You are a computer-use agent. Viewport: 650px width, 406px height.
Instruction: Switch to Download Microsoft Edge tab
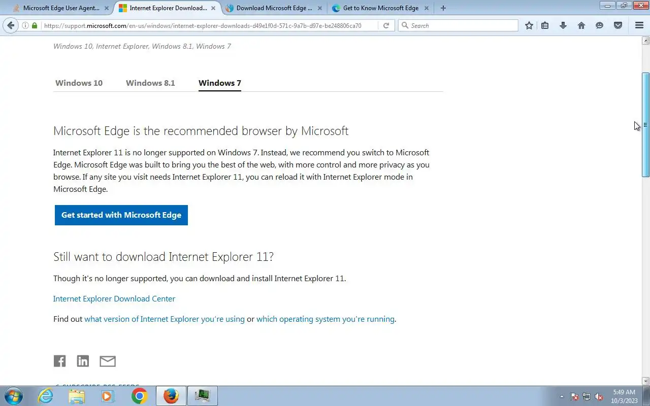pos(274,8)
